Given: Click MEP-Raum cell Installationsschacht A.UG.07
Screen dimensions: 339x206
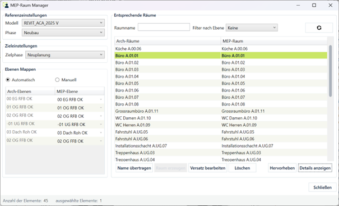Looking at the screenshot, I should click(x=273, y=146).
